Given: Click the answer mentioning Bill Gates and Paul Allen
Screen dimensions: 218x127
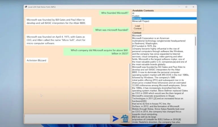Looking at the screenshot, I should pos(58,21).
